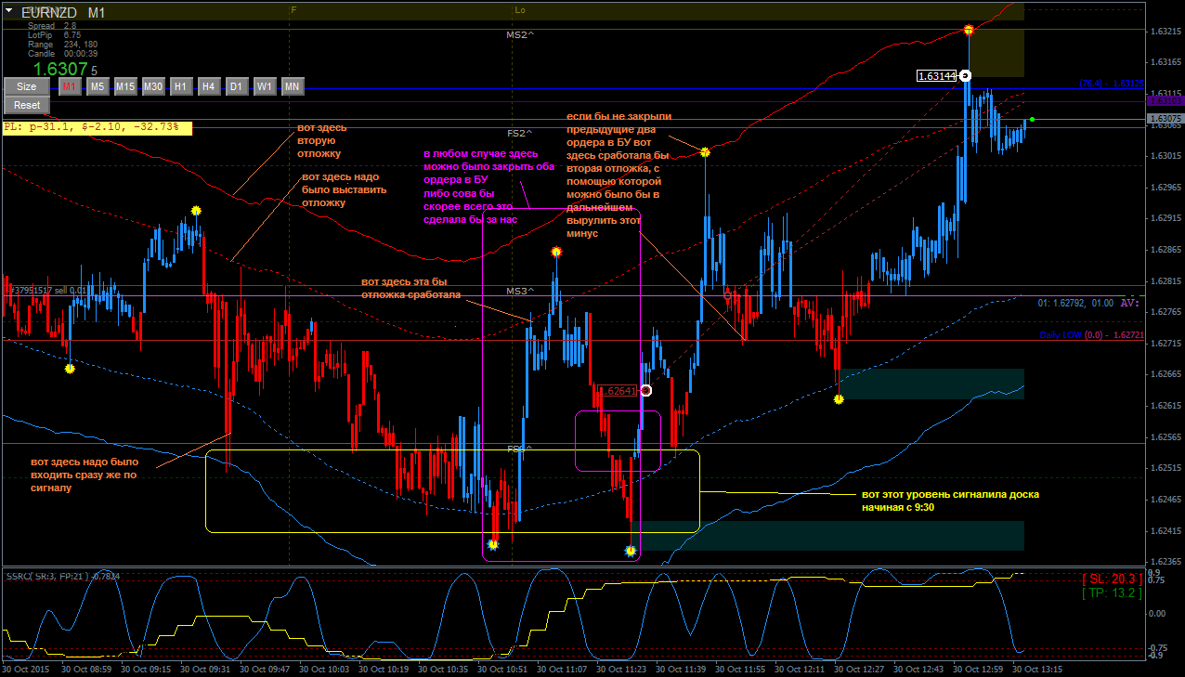Viewport: 1185px width, 677px height.
Task: Select the M30 timeframe button
Action: 153,86
